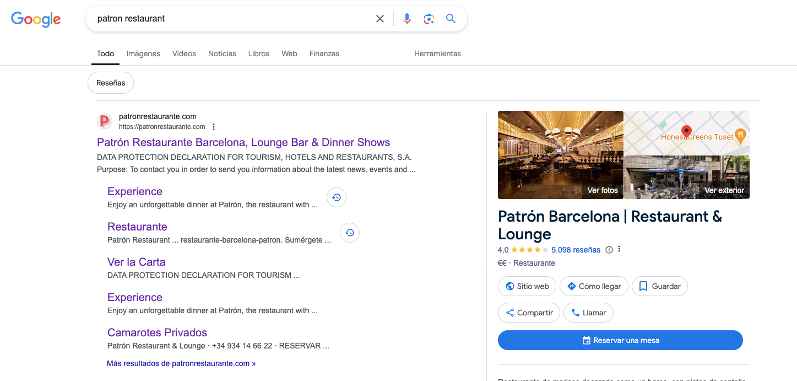797x381 pixels.
Task: Open Ver exterior street photo
Action: 687,178
